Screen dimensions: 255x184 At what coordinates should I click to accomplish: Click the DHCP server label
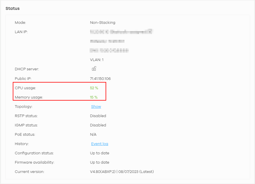click(27, 69)
